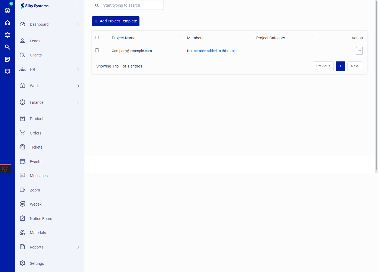Select the home icon in the left sidebar
The height and width of the screenshot is (272, 378).
tap(7, 22)
